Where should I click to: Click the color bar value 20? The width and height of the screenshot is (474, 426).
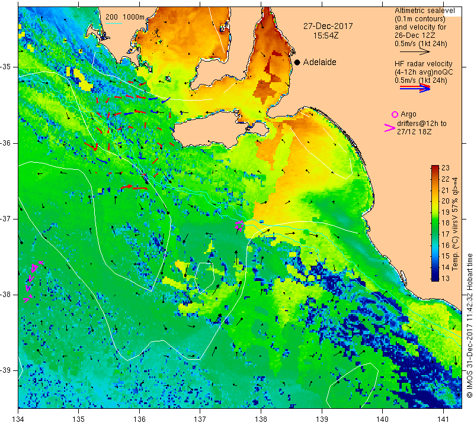coord(446,201)
